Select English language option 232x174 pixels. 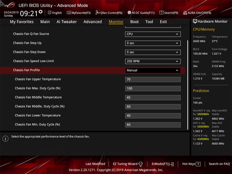(x=57, y=13)
